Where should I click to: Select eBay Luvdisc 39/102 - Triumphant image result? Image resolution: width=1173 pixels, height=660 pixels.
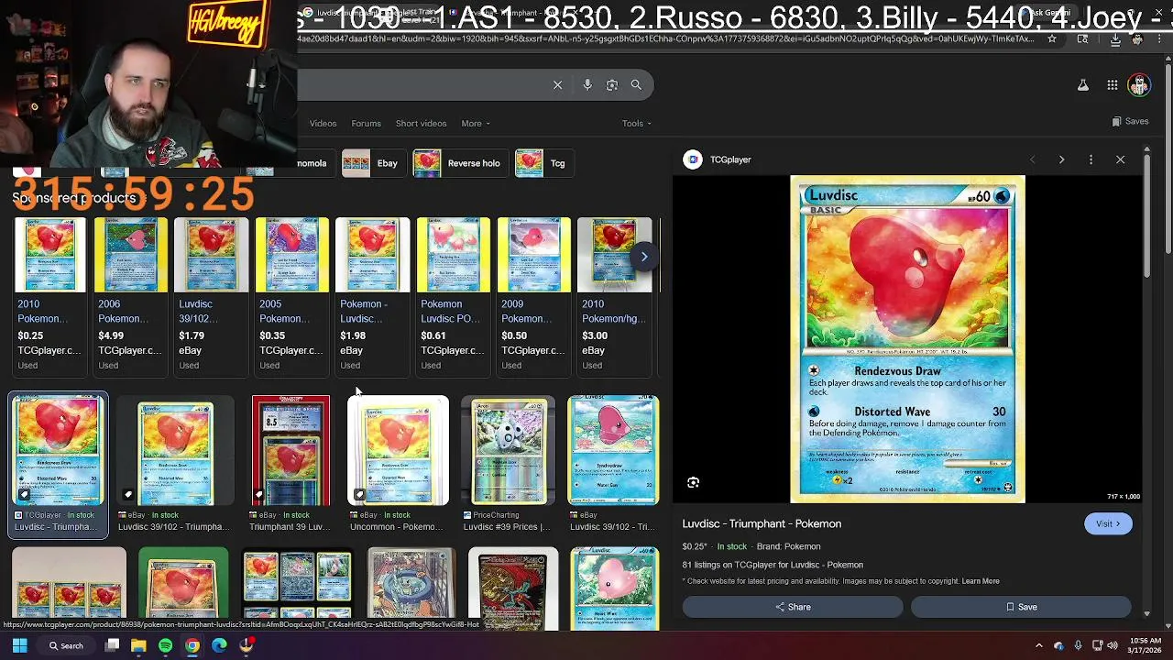point(174,465)
